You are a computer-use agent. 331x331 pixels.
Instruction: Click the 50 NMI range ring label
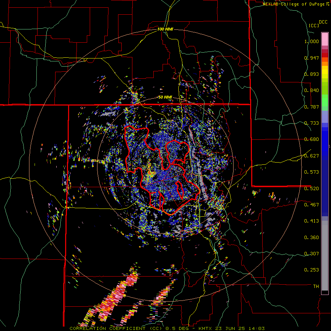(165, 97)
